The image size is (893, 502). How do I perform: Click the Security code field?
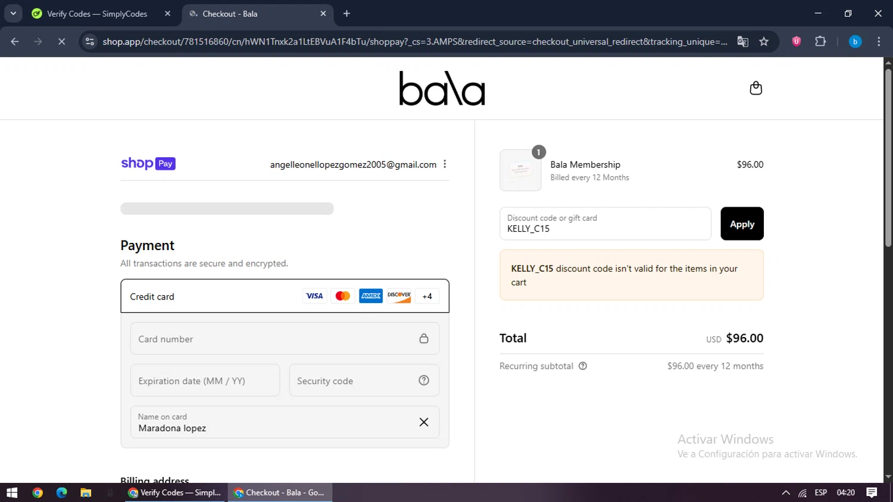[x=364, y=381]
